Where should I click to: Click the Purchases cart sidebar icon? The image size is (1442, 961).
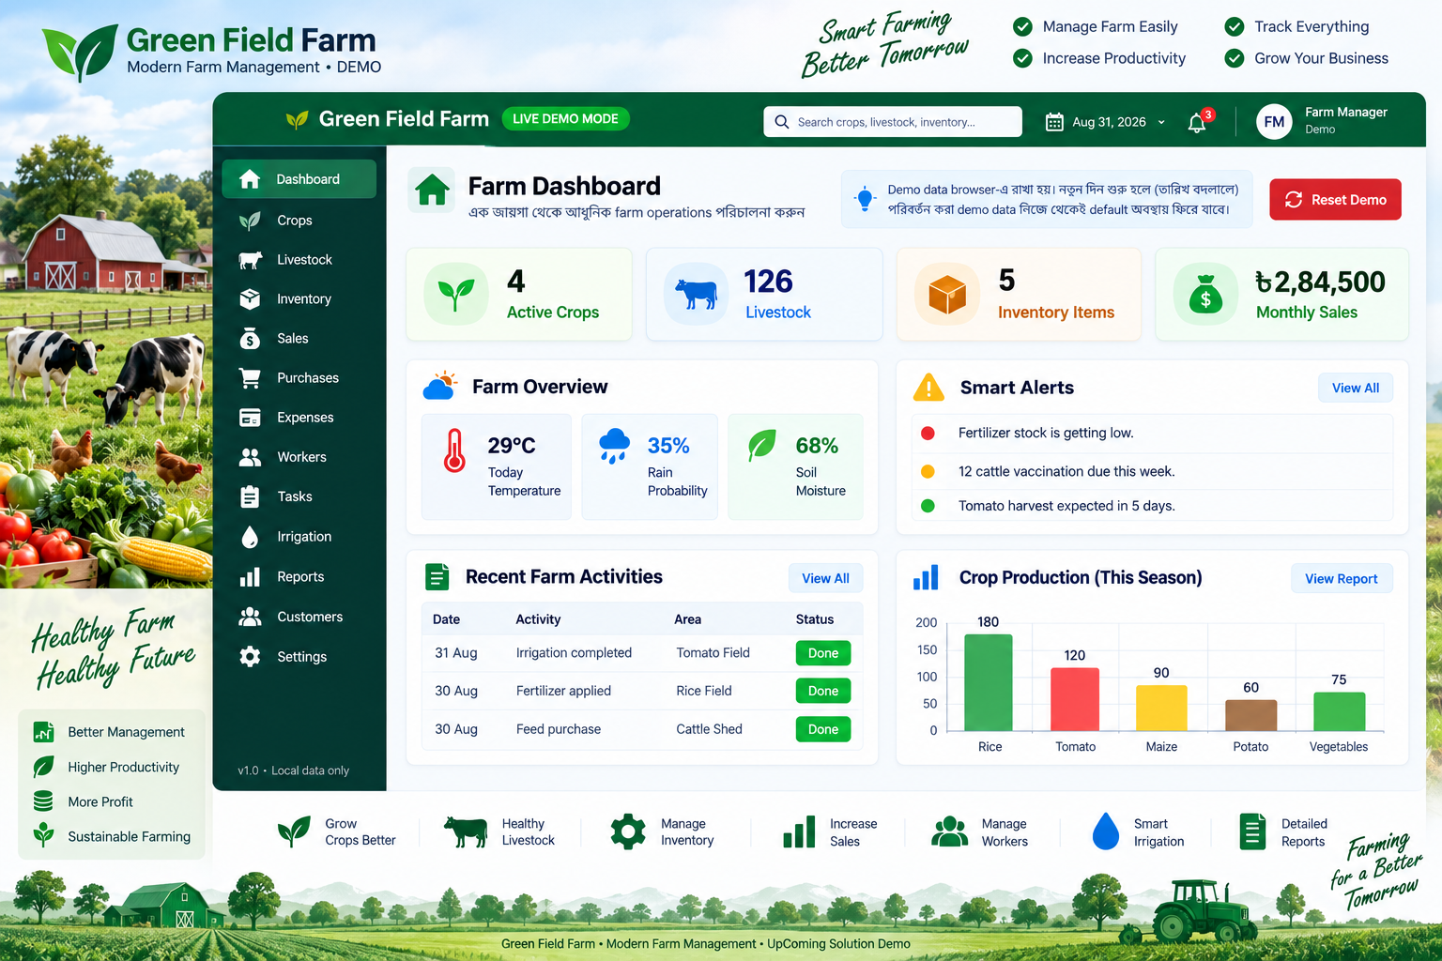coord(250,378)
